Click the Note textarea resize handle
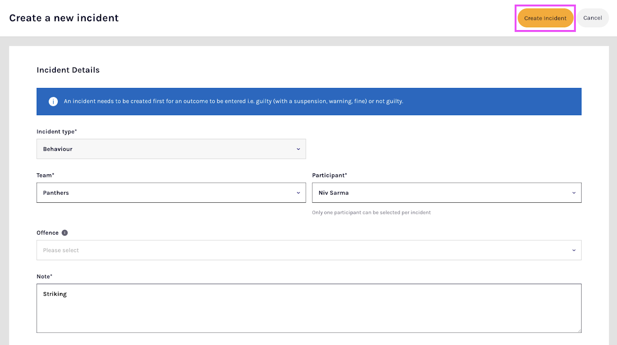The image size is (617, 345). pyautogui.click(x=579, y=330)
